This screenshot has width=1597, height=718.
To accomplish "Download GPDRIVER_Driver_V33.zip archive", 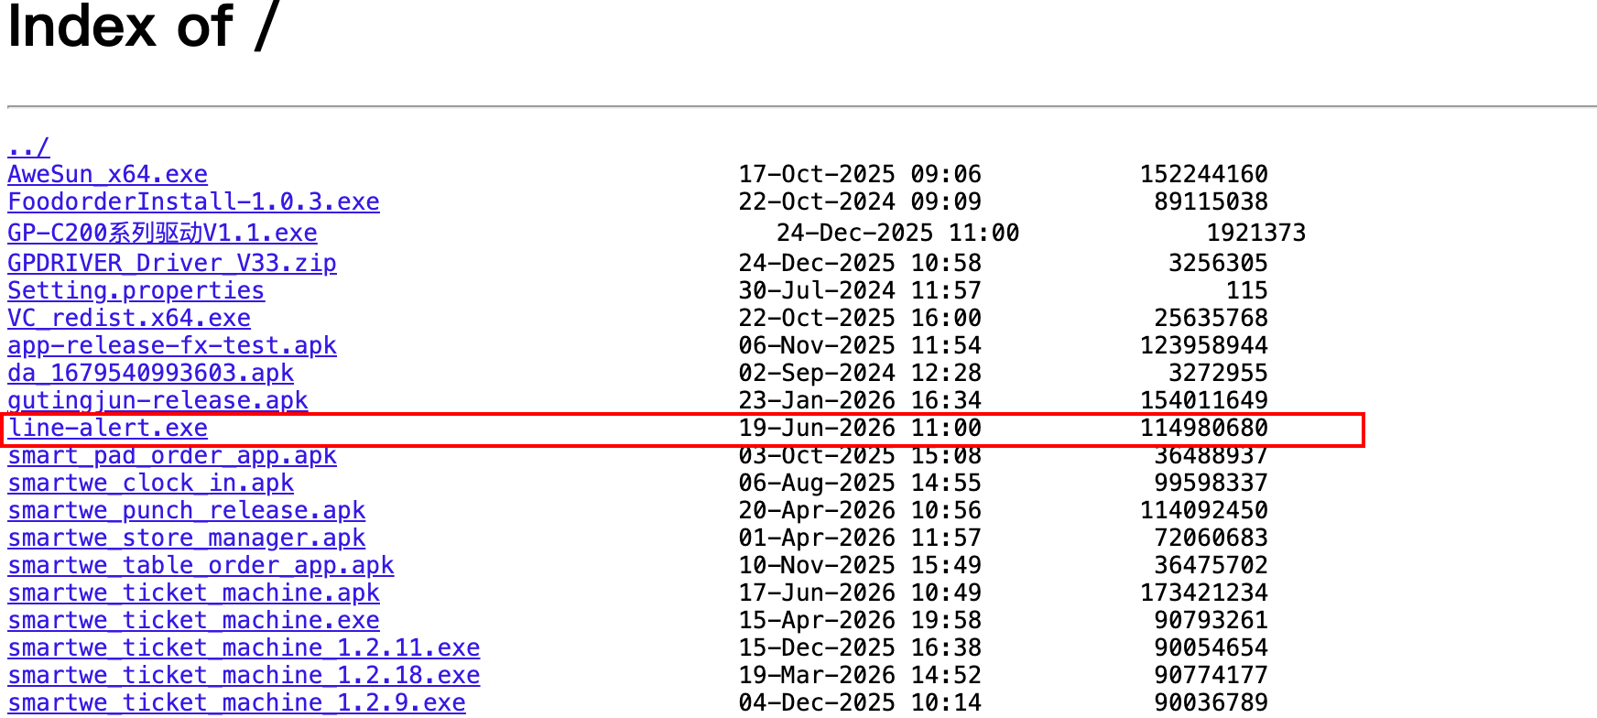I will point(172,263).
